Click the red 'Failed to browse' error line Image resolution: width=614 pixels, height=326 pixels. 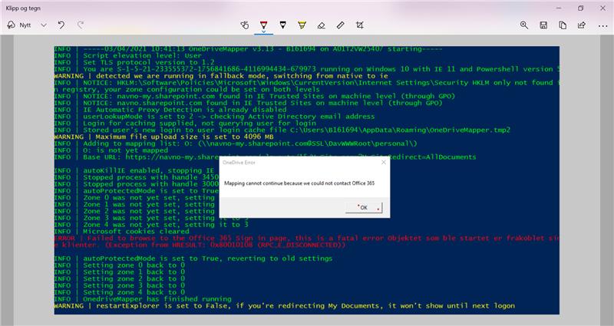point(306,242)
